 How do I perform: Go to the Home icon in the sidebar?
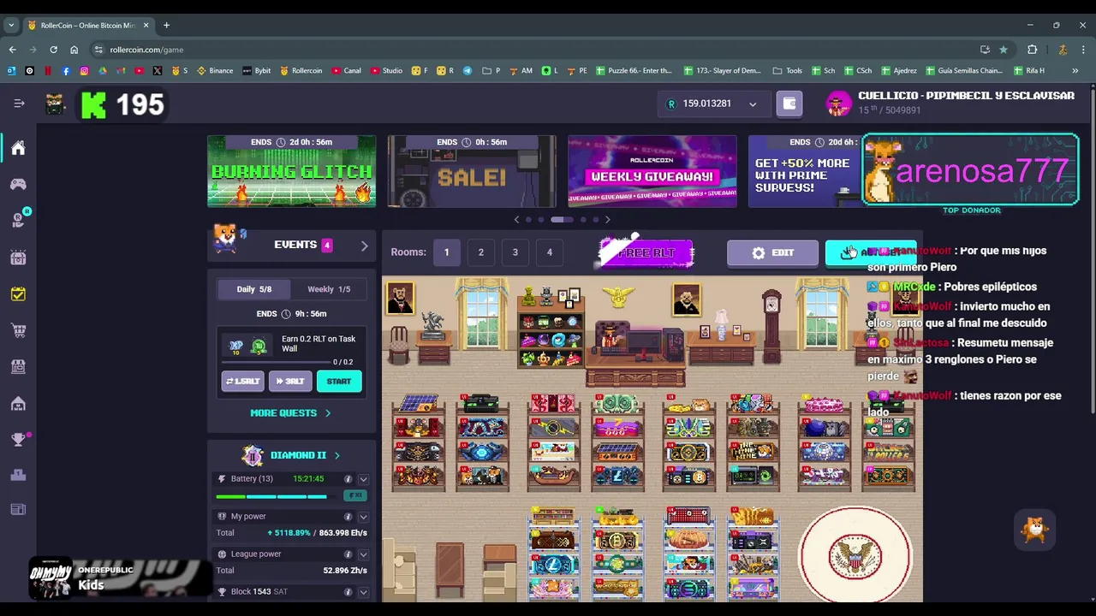click(x=18, y=148)
